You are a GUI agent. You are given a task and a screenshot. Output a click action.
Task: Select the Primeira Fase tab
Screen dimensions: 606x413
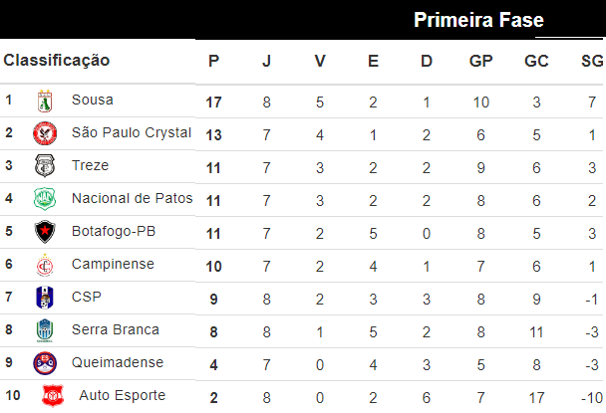[x=478, y=20]
